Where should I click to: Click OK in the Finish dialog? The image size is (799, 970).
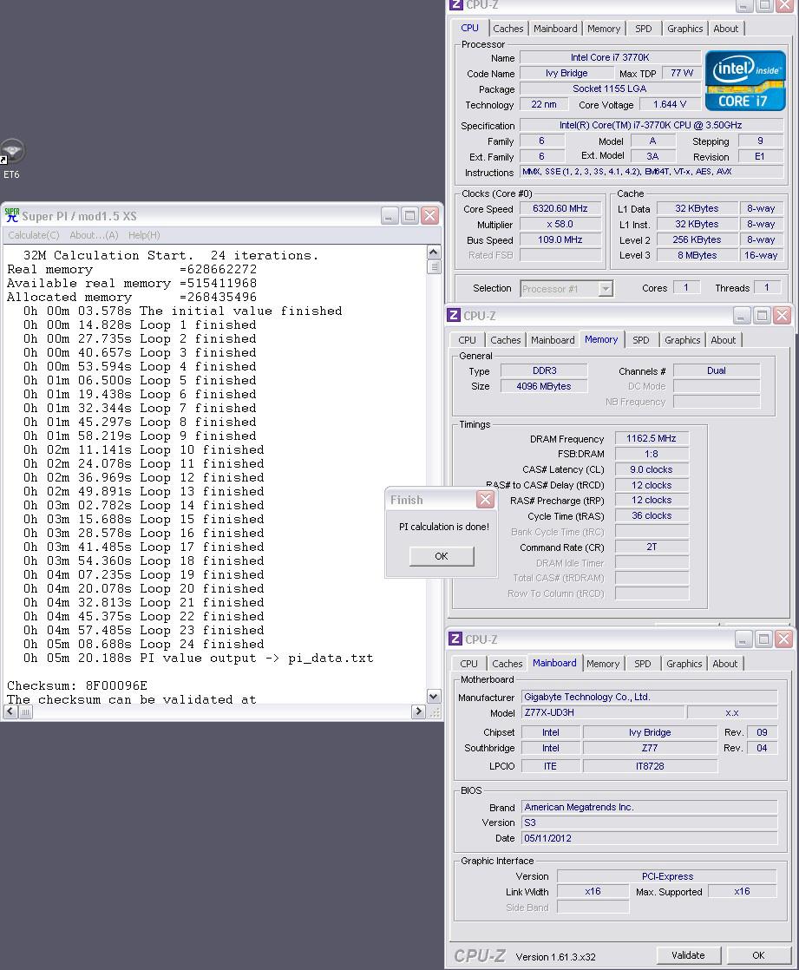442,556
